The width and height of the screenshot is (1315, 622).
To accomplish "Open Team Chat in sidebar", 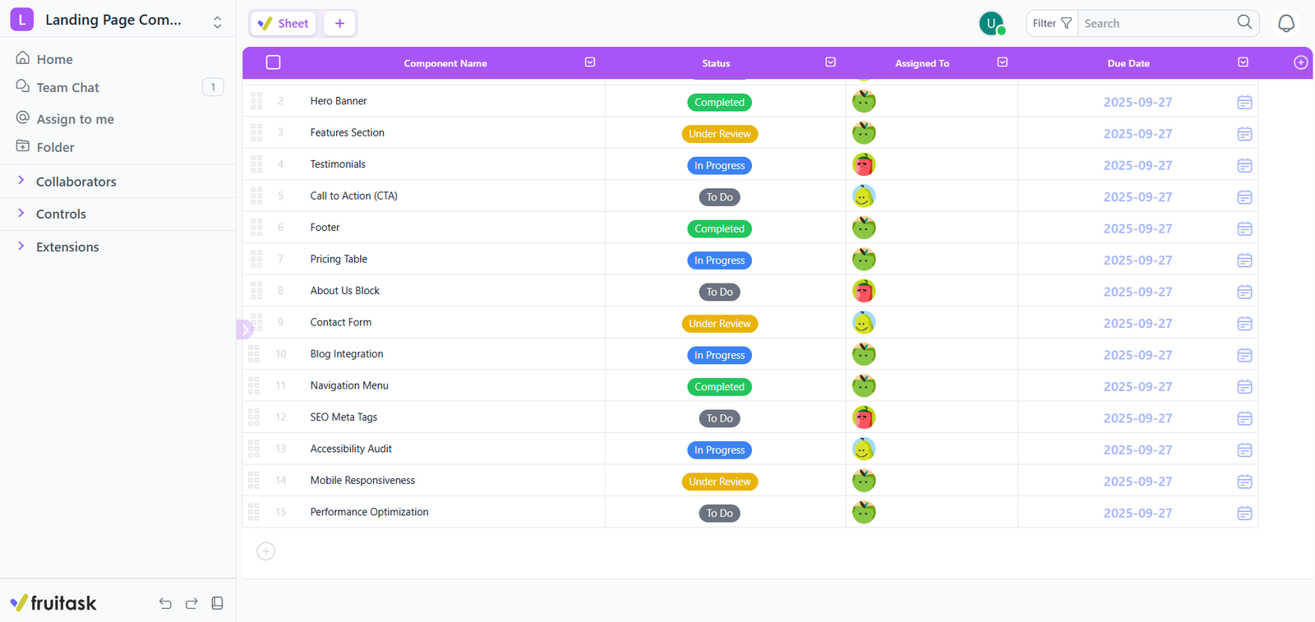I will coord(67,88).
